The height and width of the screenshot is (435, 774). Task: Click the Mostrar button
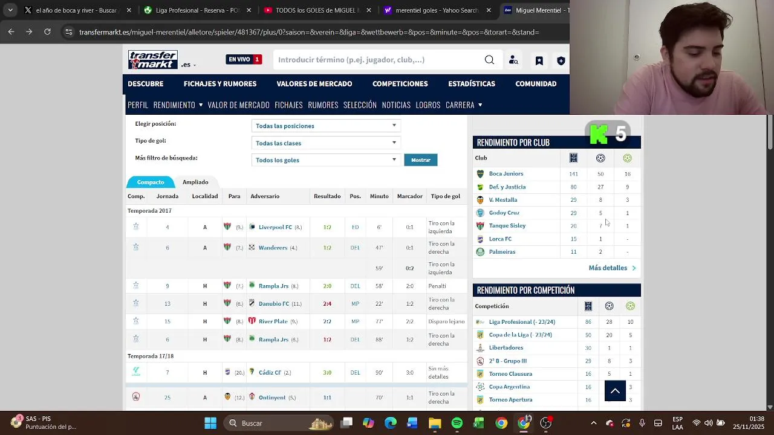click(x=421, y=160)
